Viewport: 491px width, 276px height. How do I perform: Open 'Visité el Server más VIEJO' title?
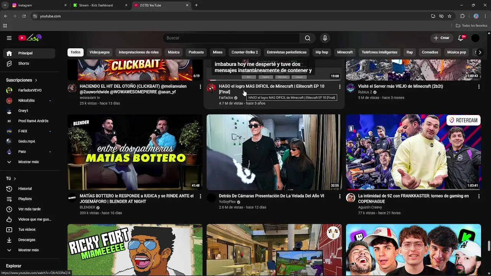400,87
